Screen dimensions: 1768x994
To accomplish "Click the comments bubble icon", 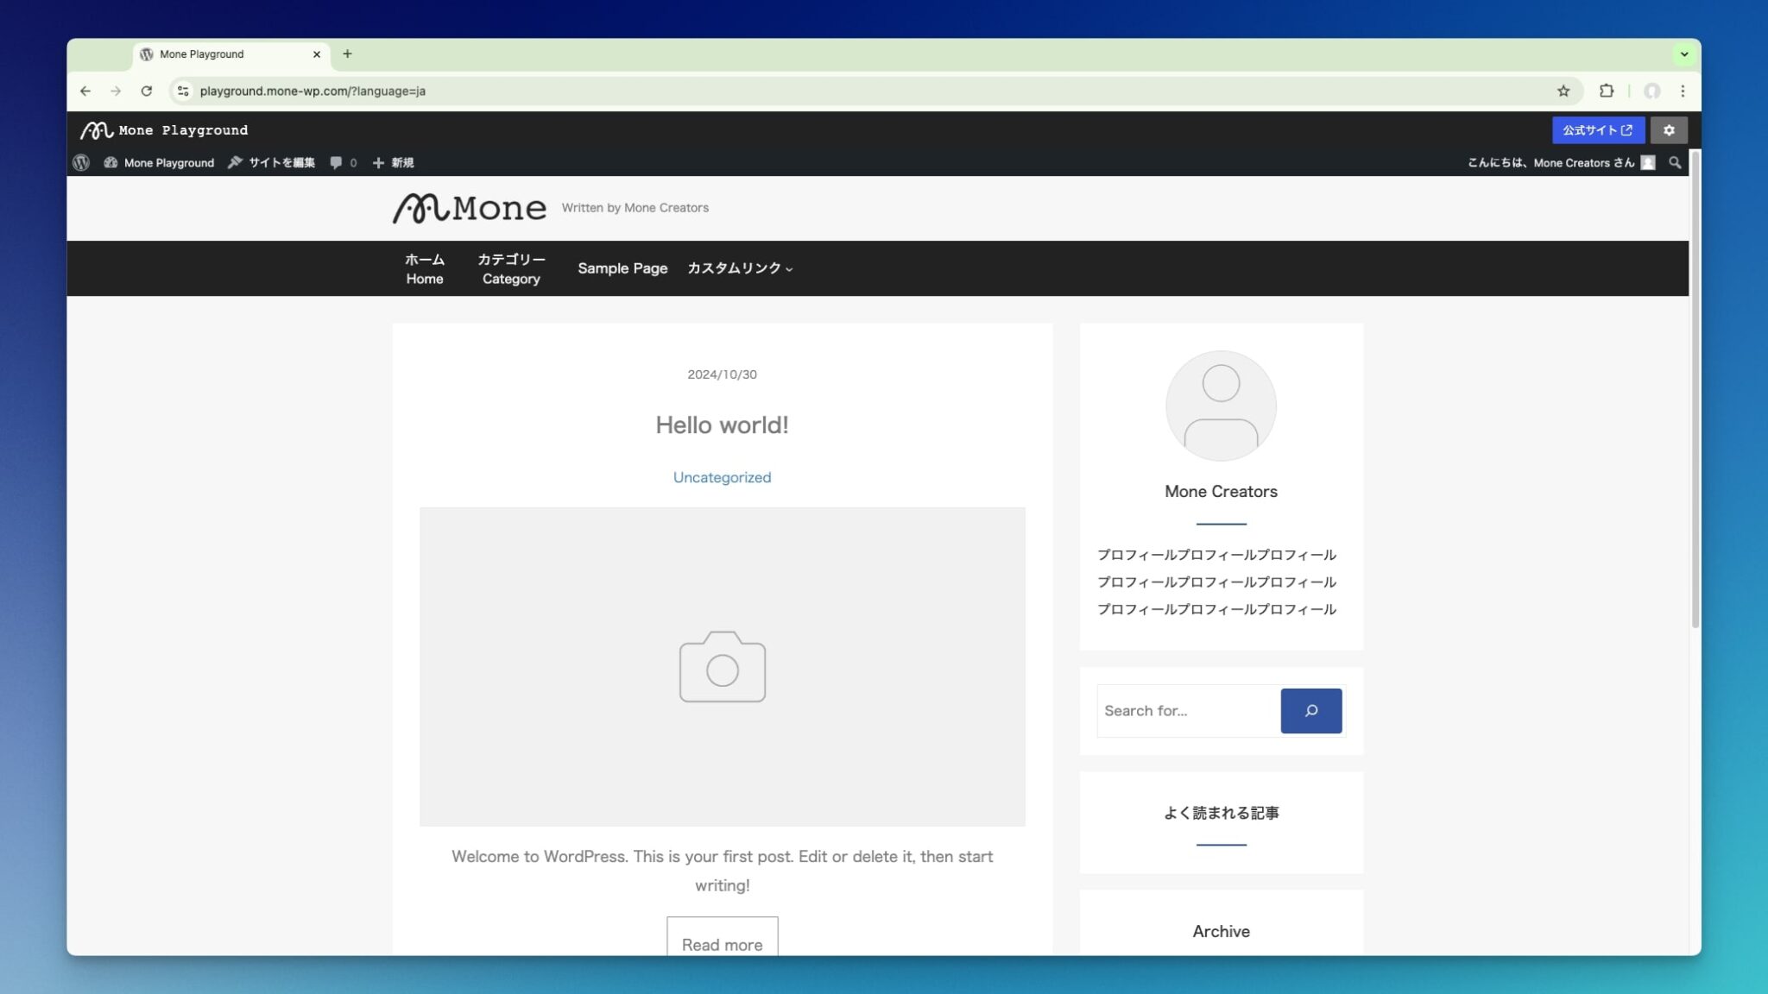I will pos(337,162).
